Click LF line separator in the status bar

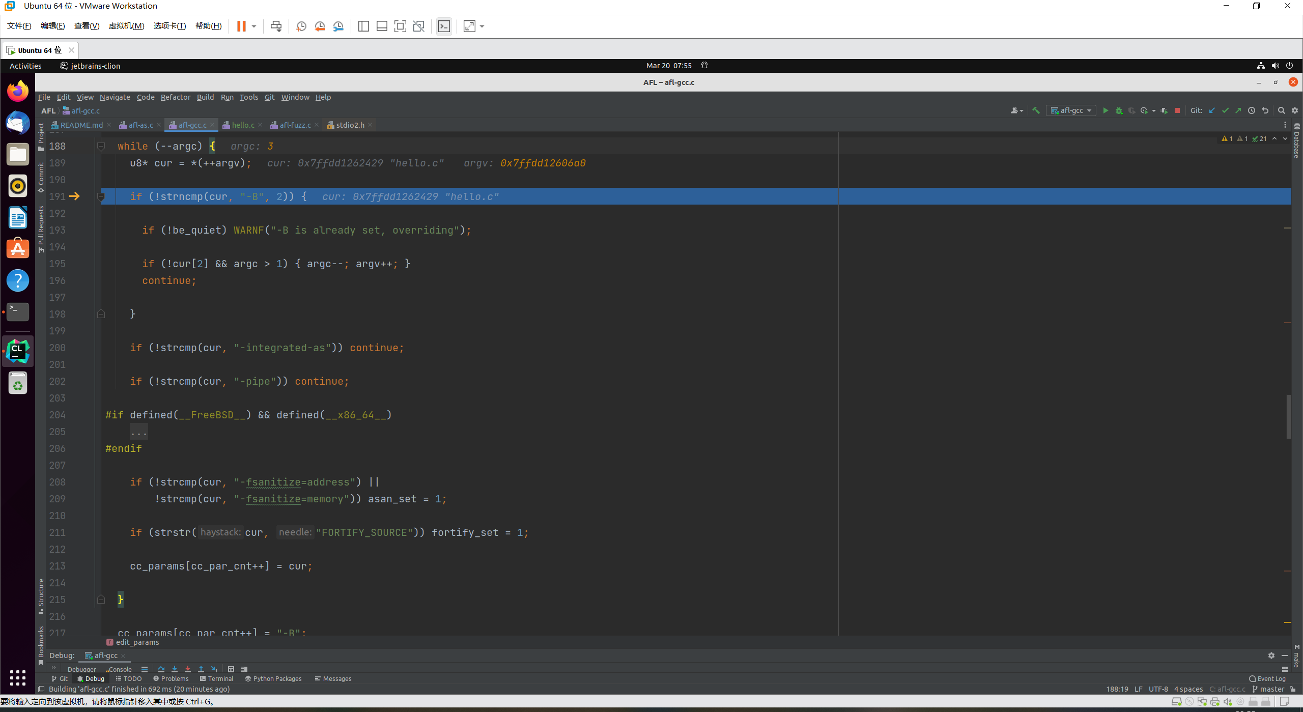click(x=1139, y=689)
